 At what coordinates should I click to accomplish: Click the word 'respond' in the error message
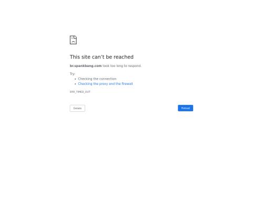click(x=135, y=66)
